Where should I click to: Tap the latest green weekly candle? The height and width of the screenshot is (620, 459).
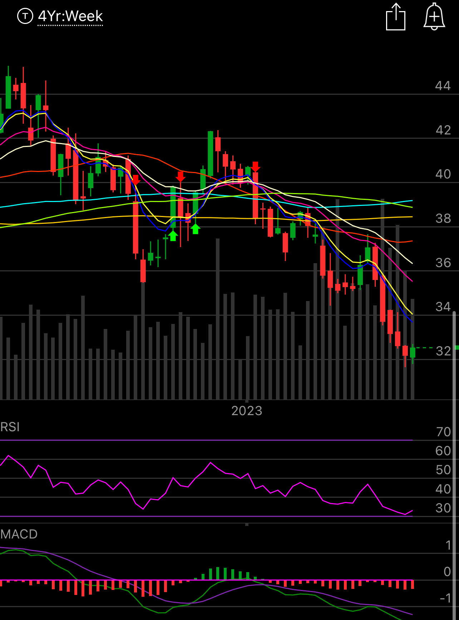click(413, 352)
